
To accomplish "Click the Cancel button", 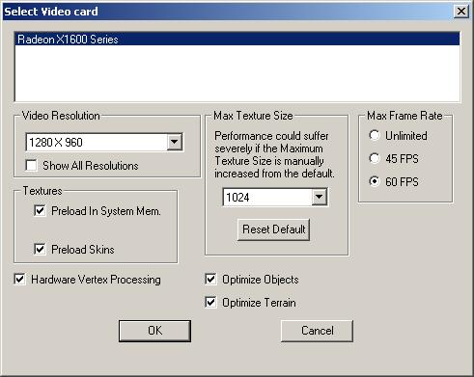I will point(317,331).
